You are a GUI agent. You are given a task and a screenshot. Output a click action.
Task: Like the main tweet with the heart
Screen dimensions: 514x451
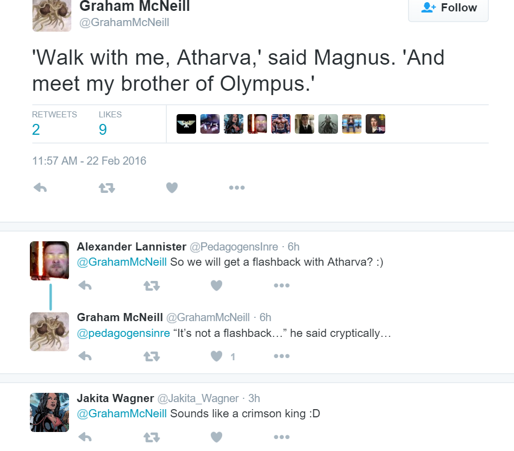[x=172, y=187]
